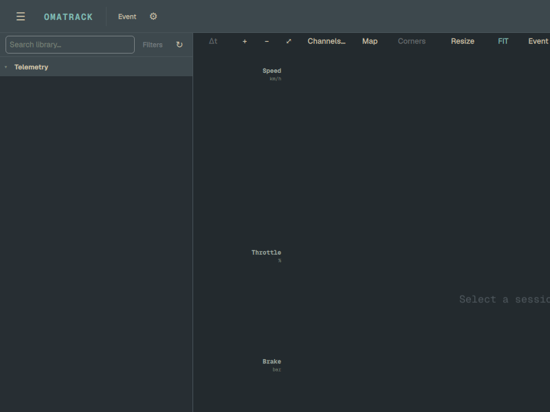Open settings via the gear icon
Screen dimensions: 550x412
pyautogui.click(x=153, y=16)
